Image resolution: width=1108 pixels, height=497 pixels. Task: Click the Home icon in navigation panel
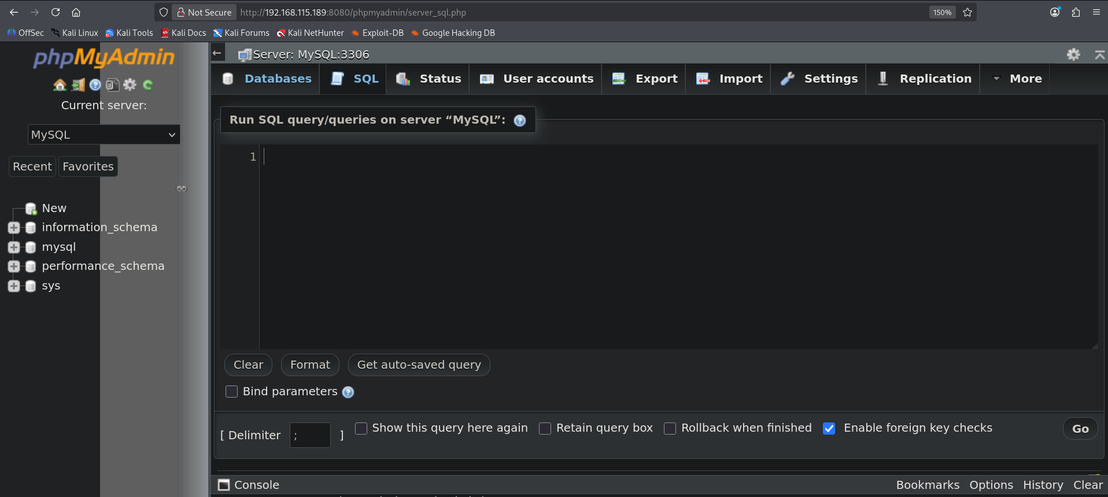click(x=60, y=86)
